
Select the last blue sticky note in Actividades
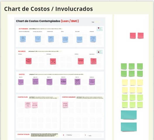pos(93,39)
